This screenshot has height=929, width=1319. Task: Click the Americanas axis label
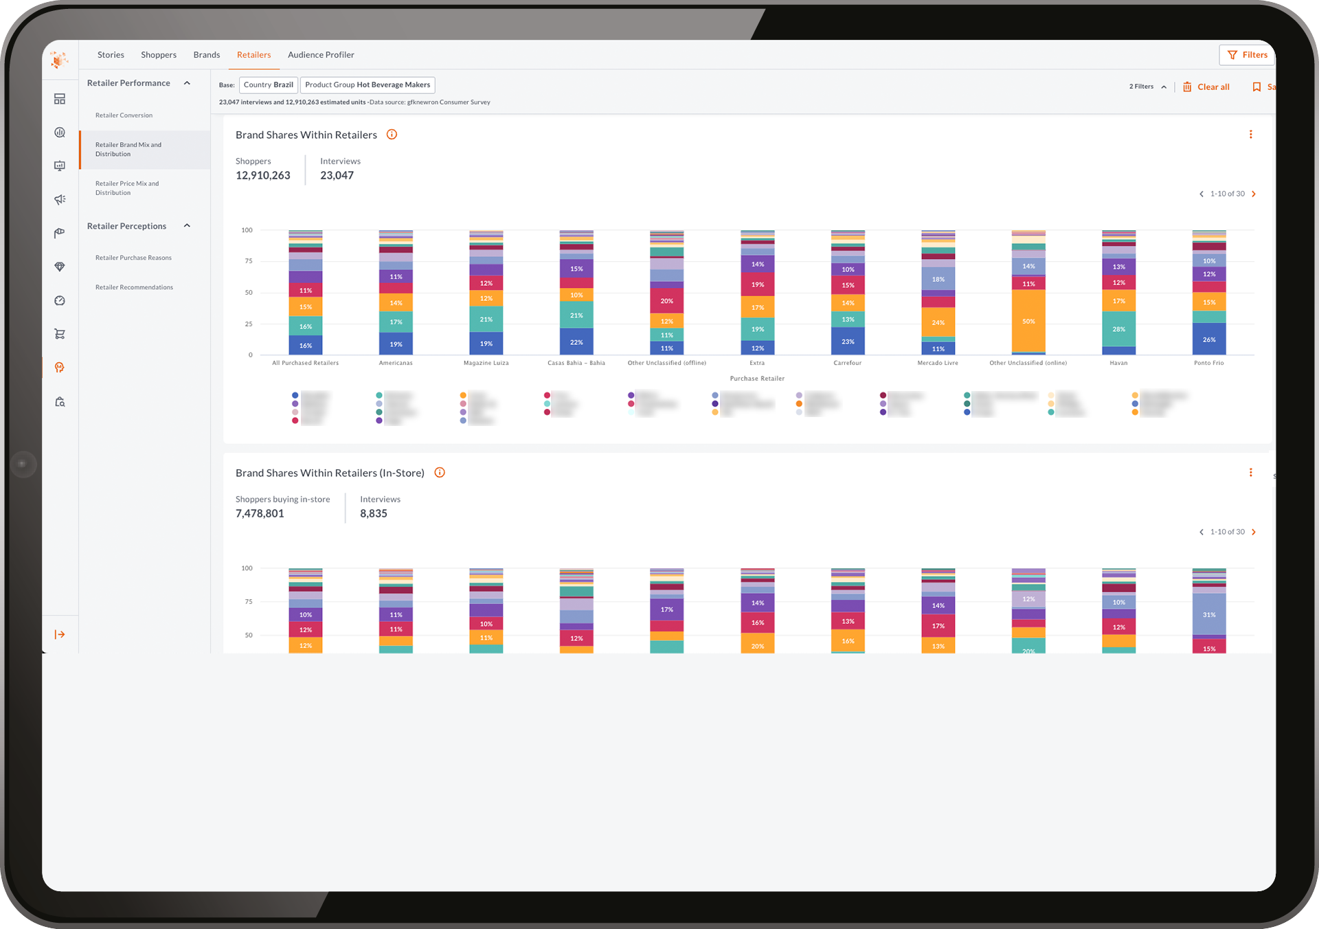click(x=396, y=363)
